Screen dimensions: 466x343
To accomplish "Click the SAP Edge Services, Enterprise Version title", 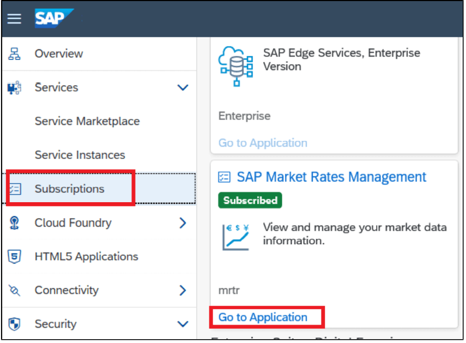I will tap(342, 60).
